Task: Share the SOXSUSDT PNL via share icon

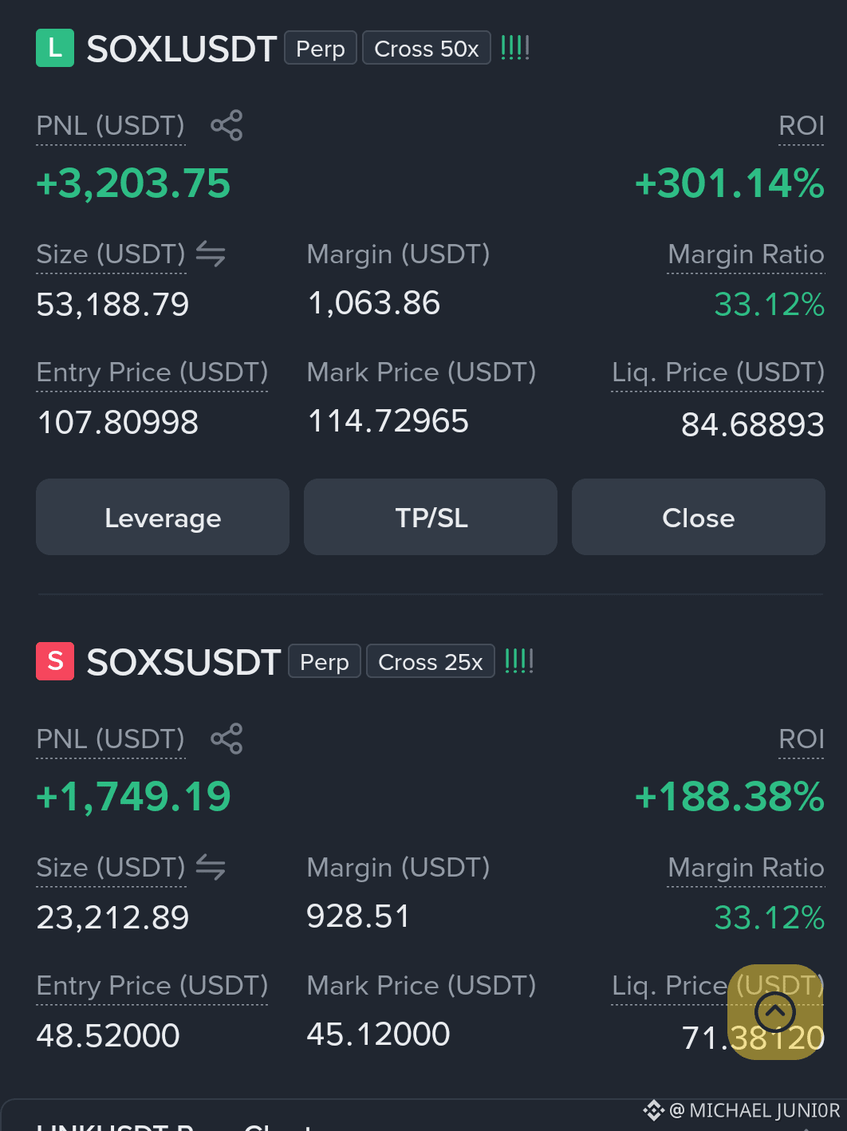Action: 227,739
